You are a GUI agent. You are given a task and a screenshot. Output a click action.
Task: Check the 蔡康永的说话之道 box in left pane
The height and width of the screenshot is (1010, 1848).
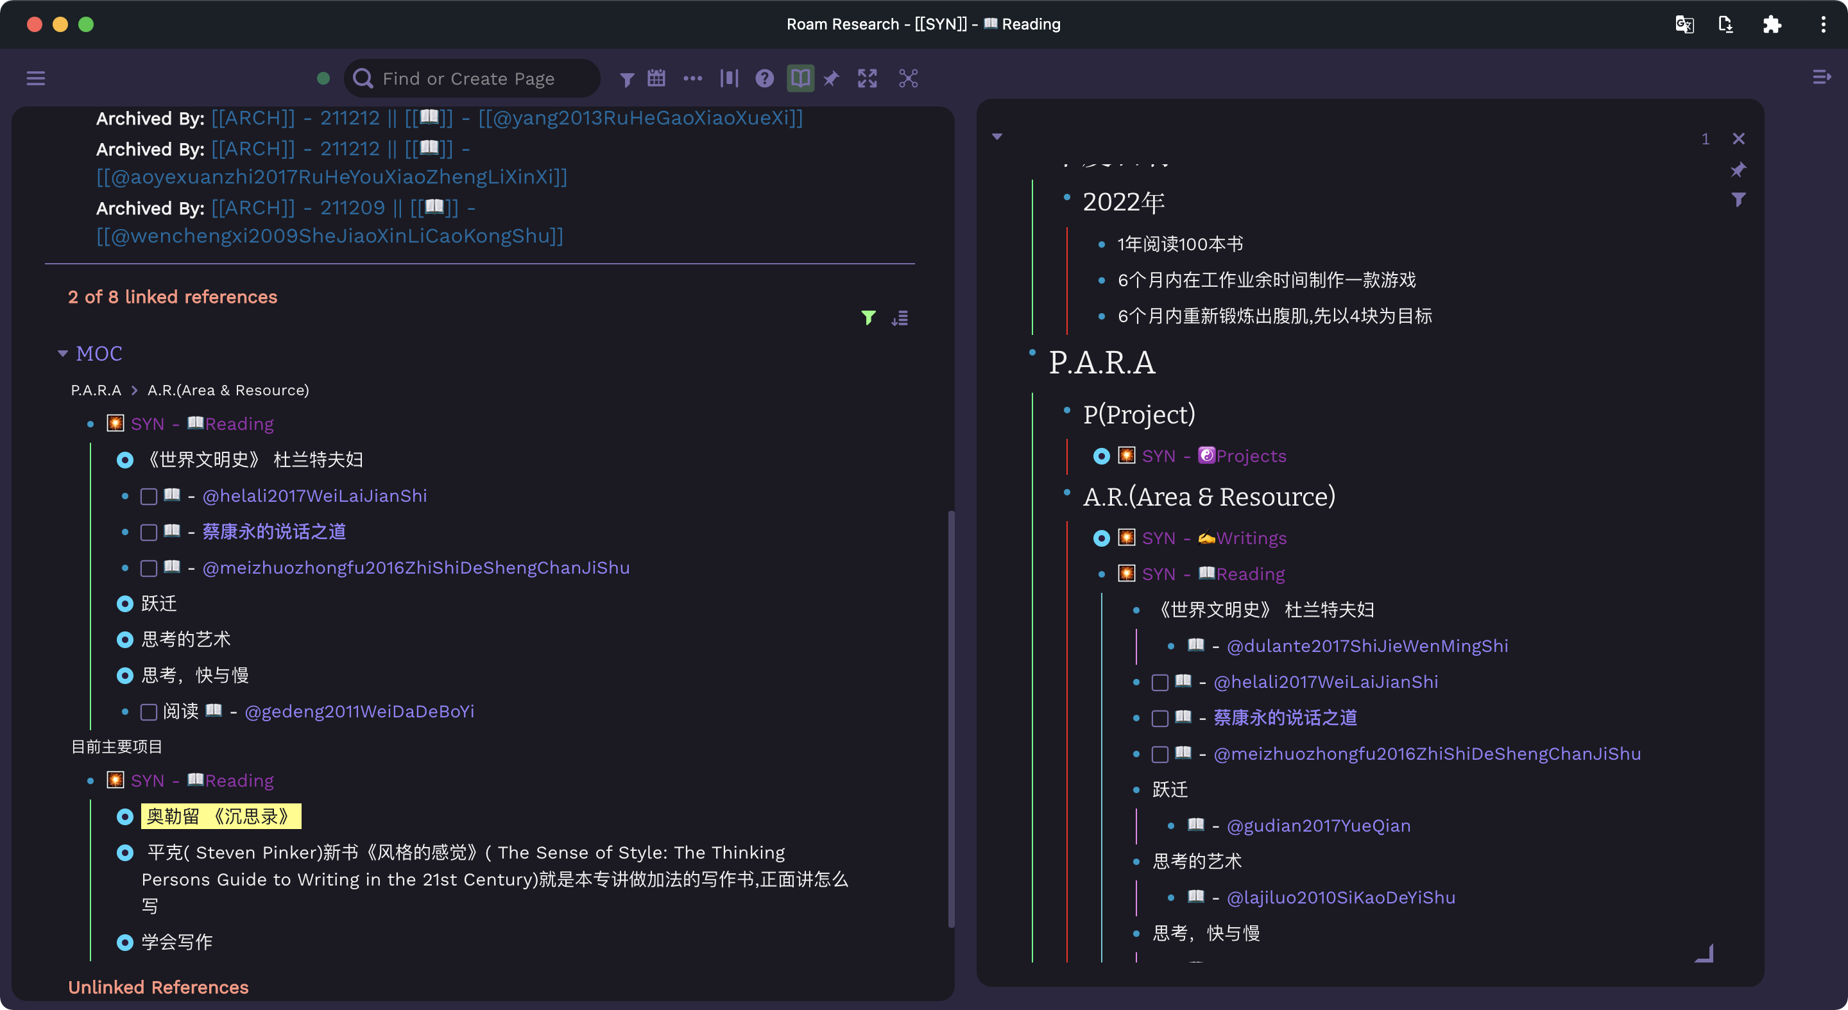(x=148, y=532)
